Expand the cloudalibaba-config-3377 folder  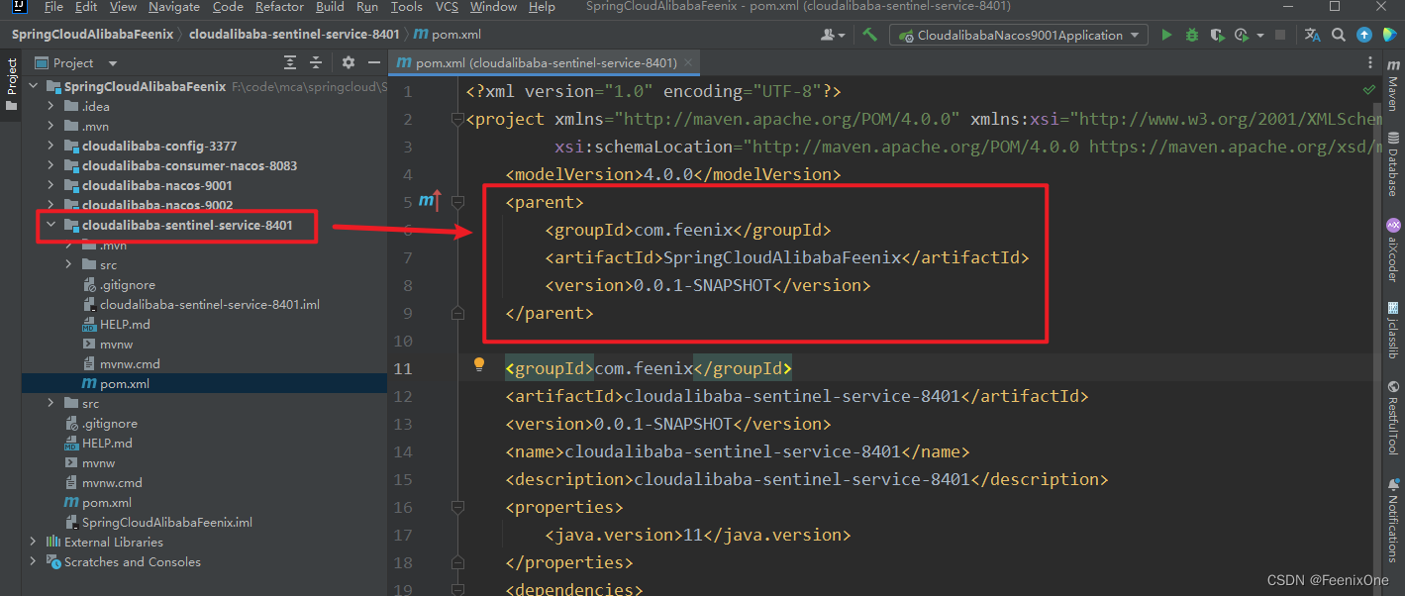coord(50,146)
